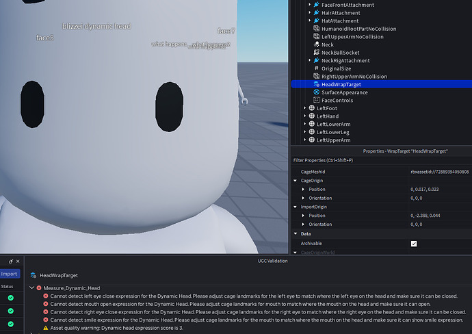Click the LeftUpperArmNoCollision constraint icon
The height and width of the screenshot is (334, 472).
pyautogui.click(x=316, y=36)
